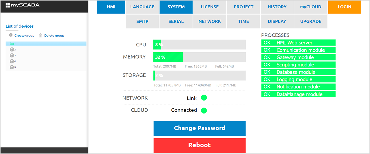Image resolution: width=370 pixels, height=154 pixels.
Task: Click the Change Password button
Action: pyautogui.click(x=199, y=128)
